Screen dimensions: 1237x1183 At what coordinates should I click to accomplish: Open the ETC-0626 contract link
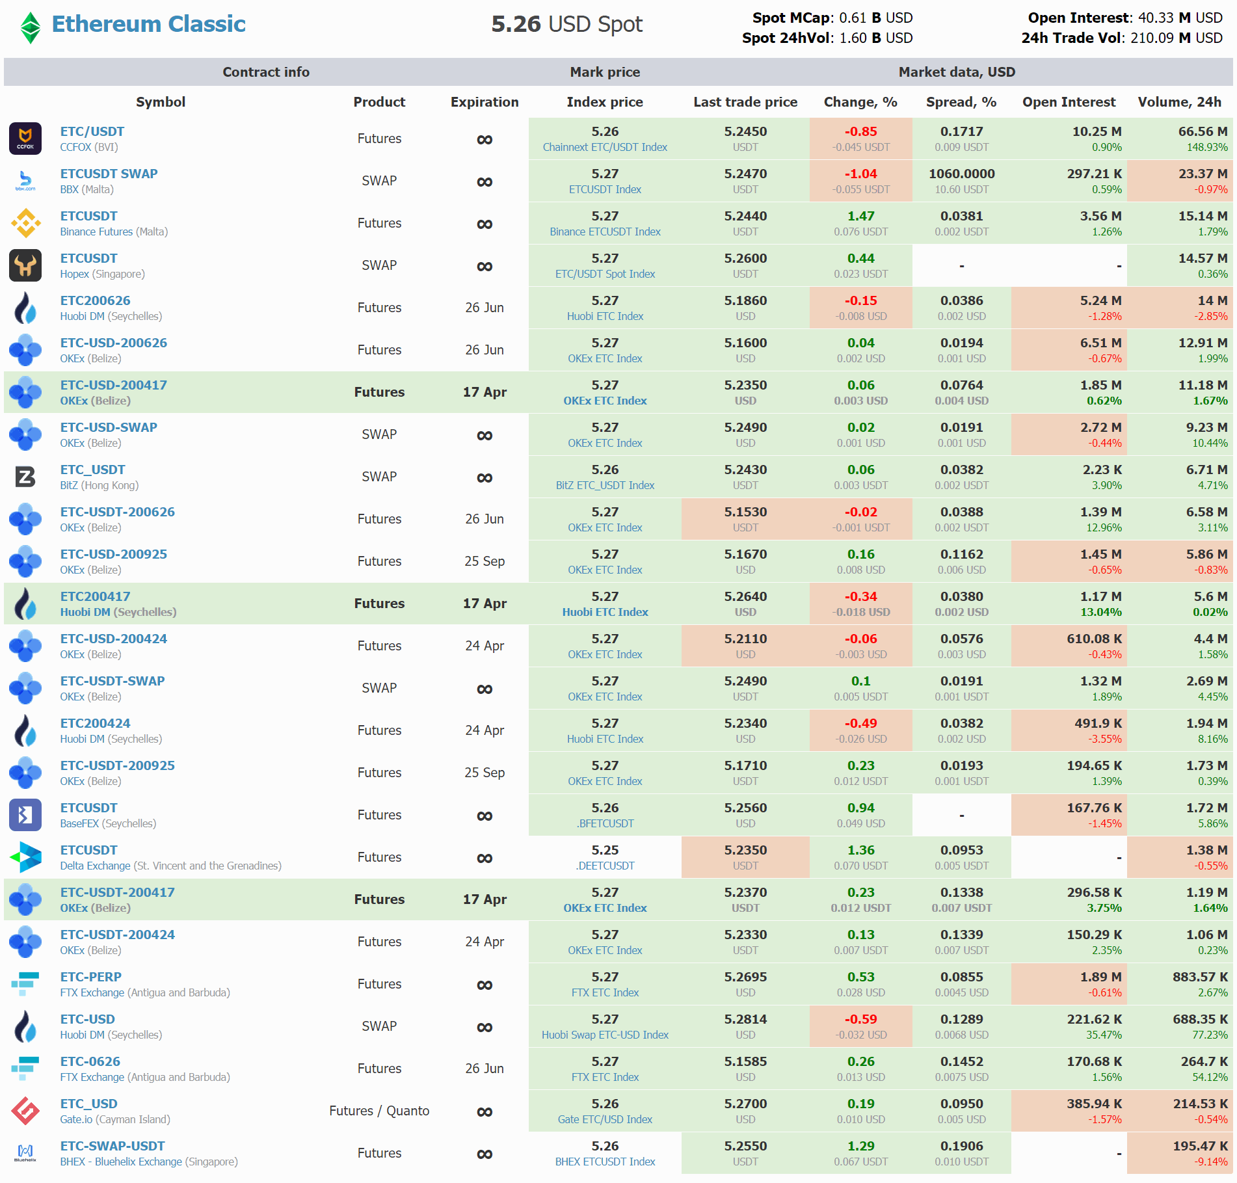(90, 1061)
